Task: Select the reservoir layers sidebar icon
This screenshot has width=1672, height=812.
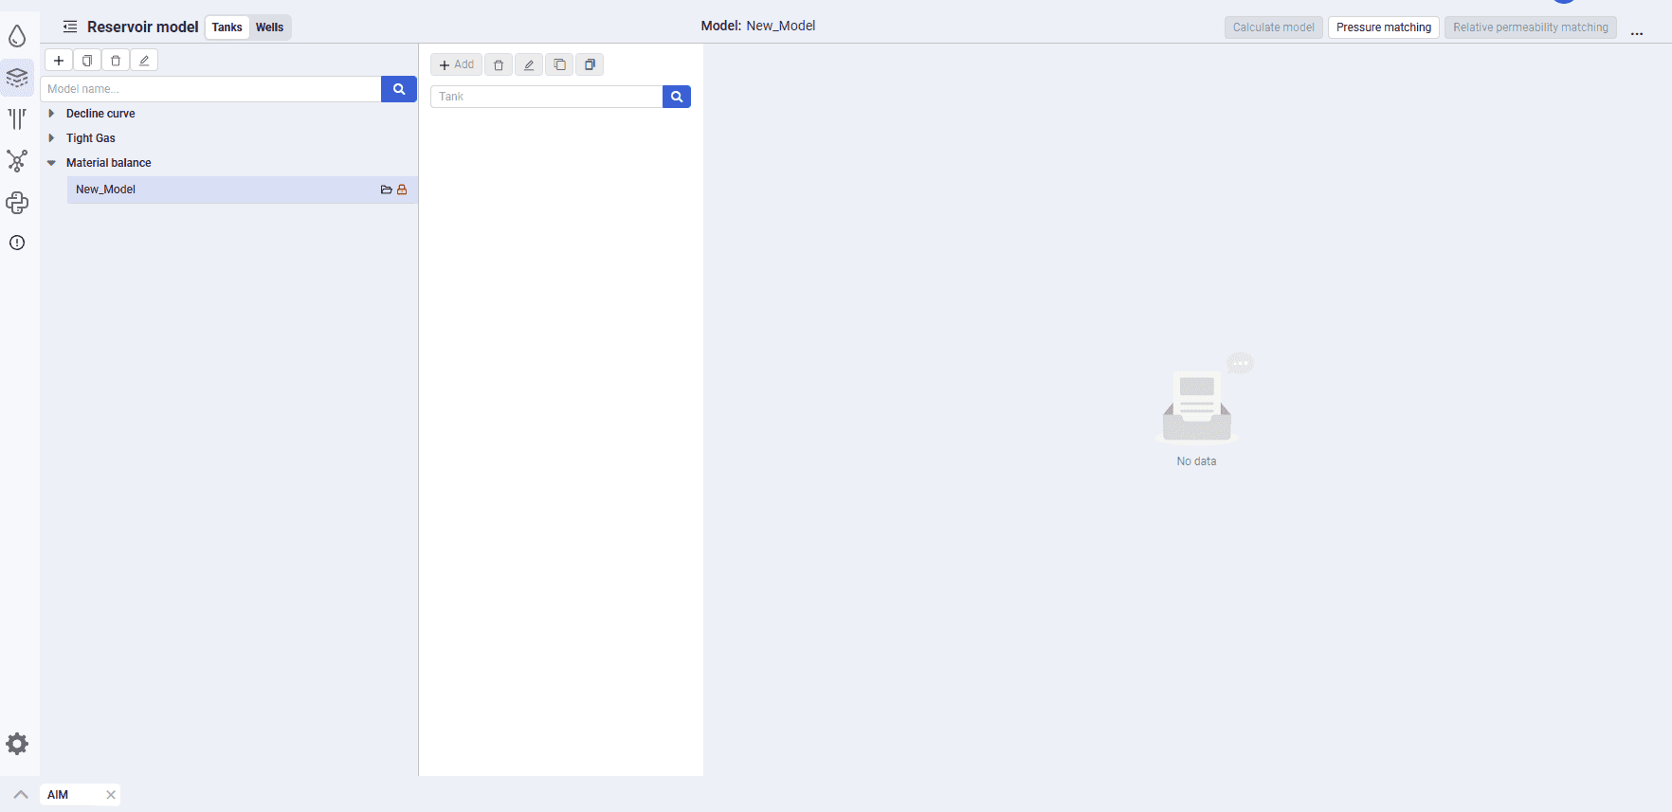Action: pos(17,77)
